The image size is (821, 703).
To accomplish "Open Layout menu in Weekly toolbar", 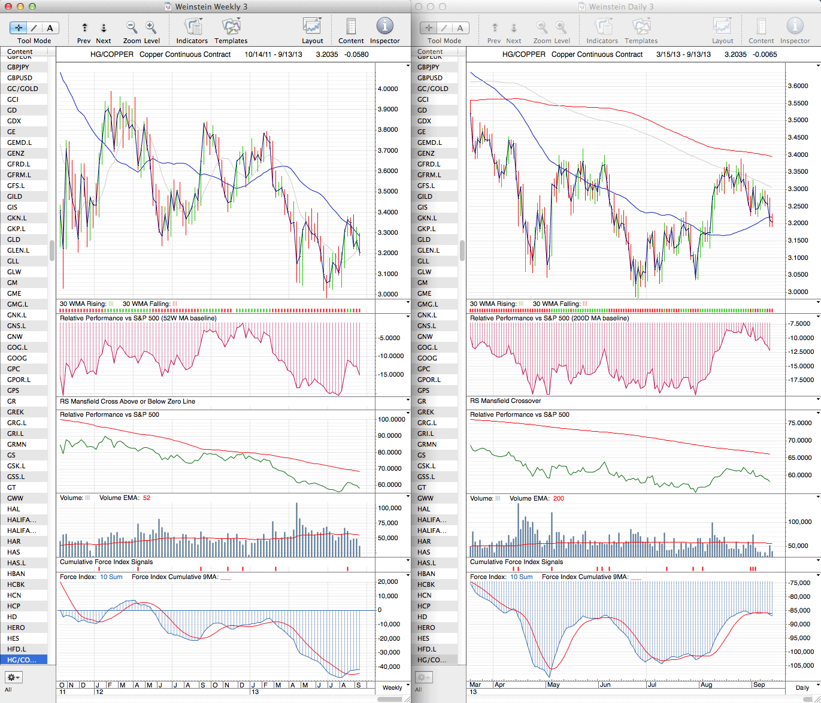I will click(x=312, y=27).
